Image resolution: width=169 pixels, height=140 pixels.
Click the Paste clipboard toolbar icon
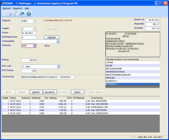(16, 14)
